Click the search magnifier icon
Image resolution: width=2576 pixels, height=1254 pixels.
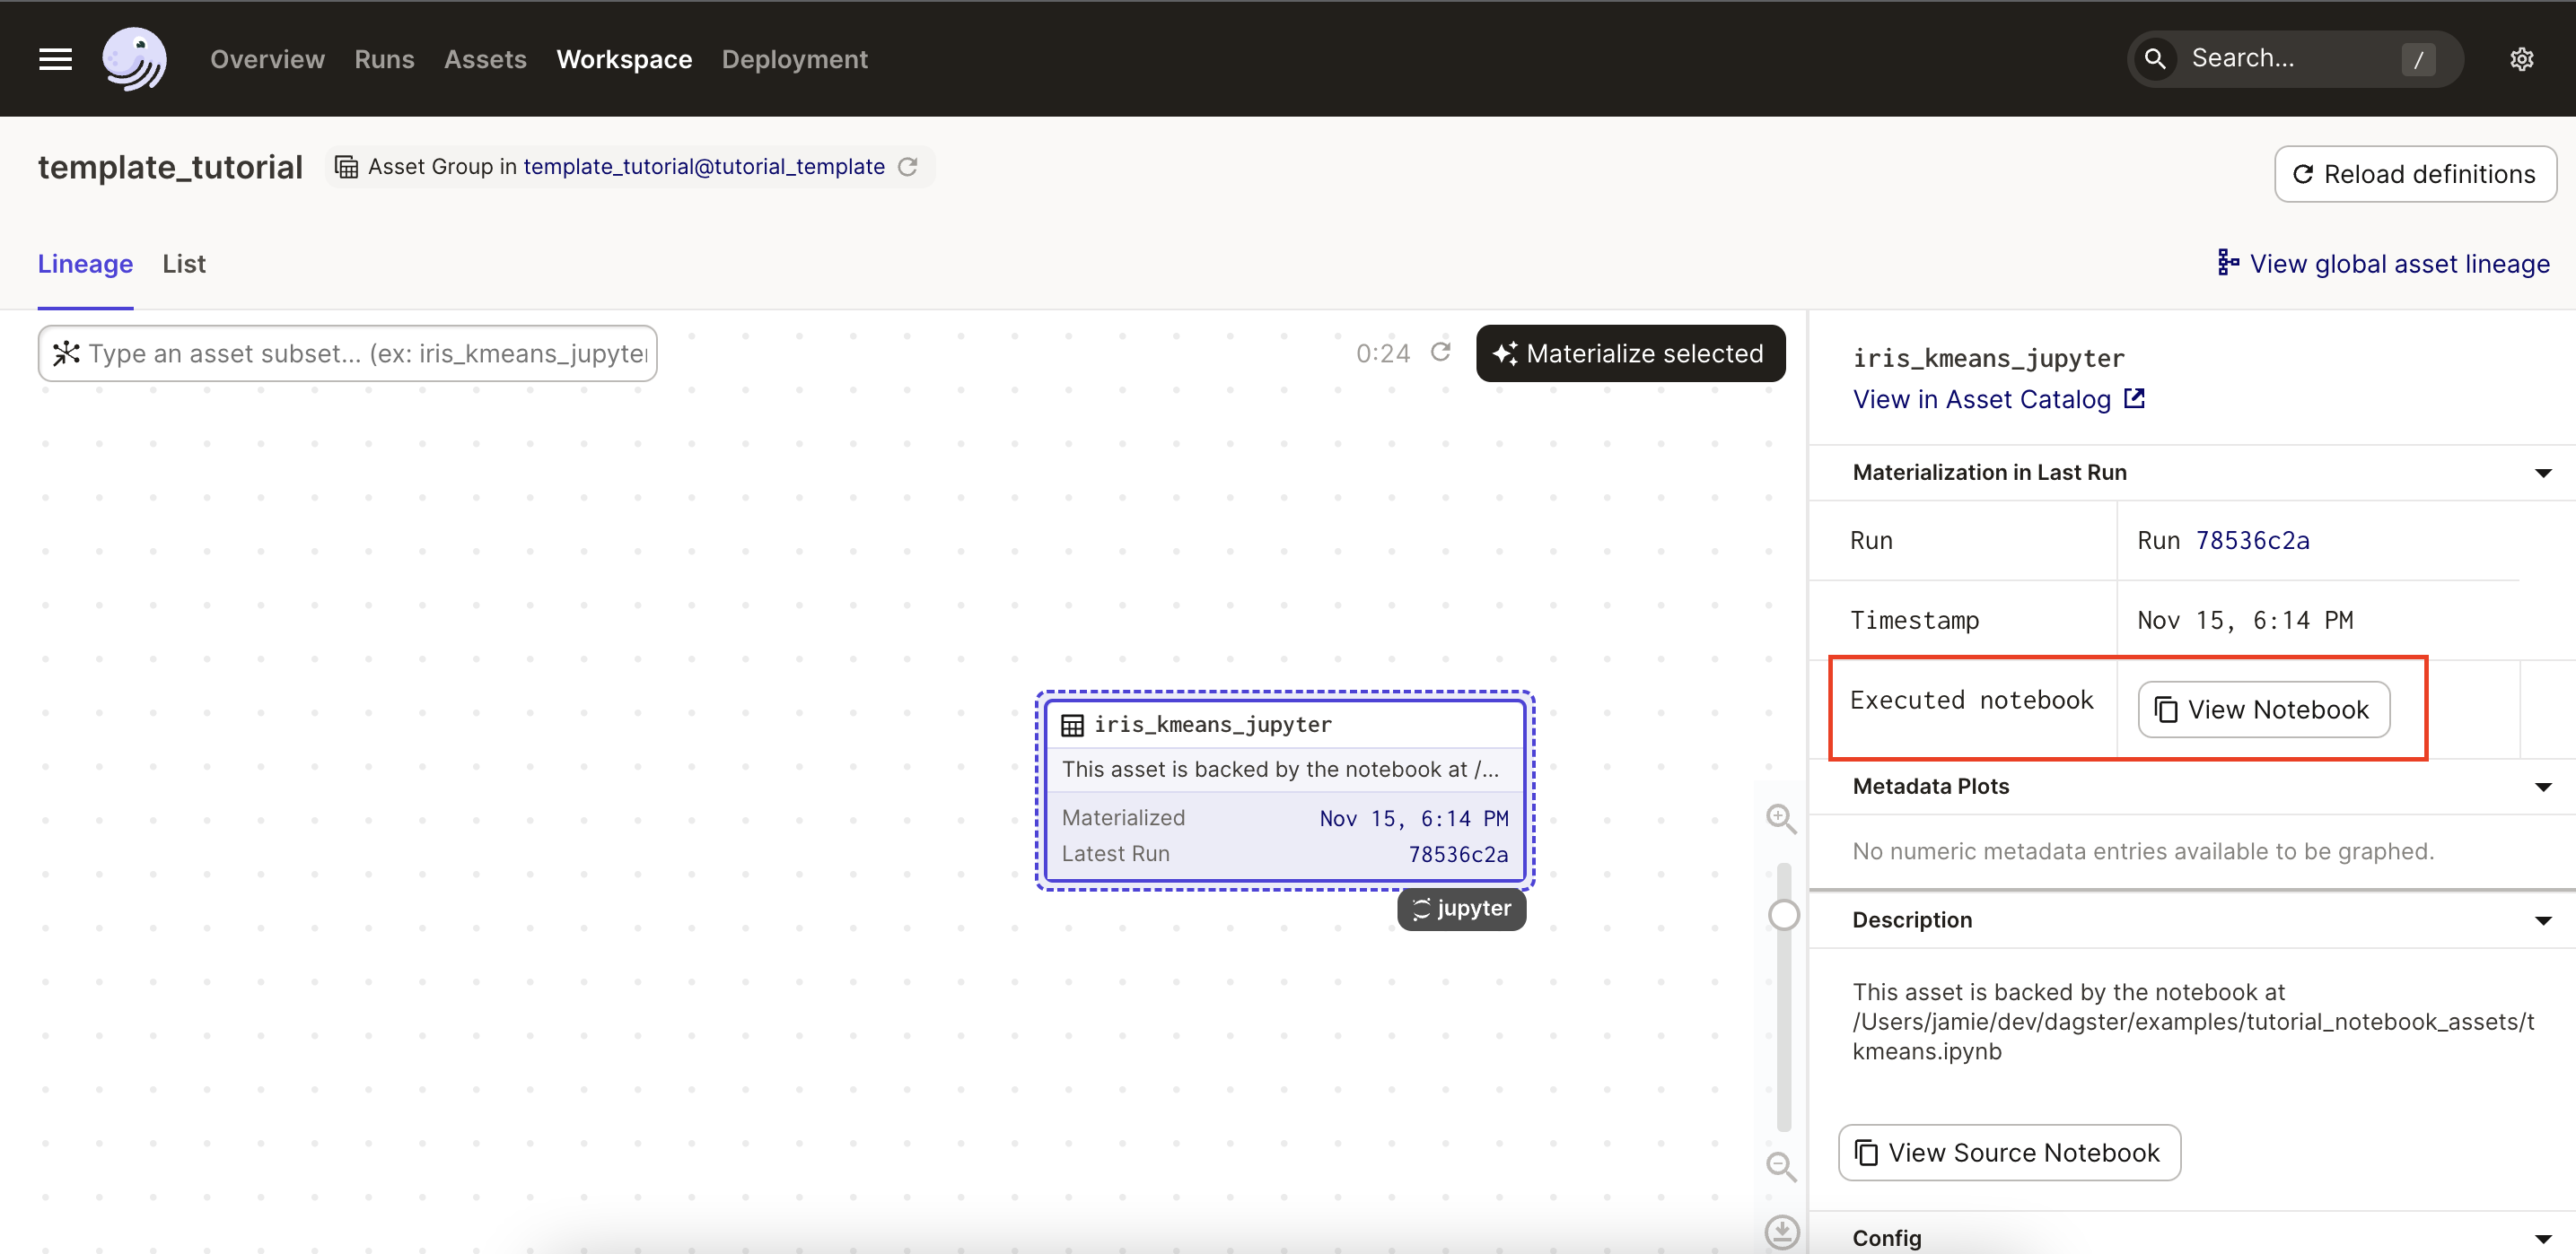point(2156,59)
